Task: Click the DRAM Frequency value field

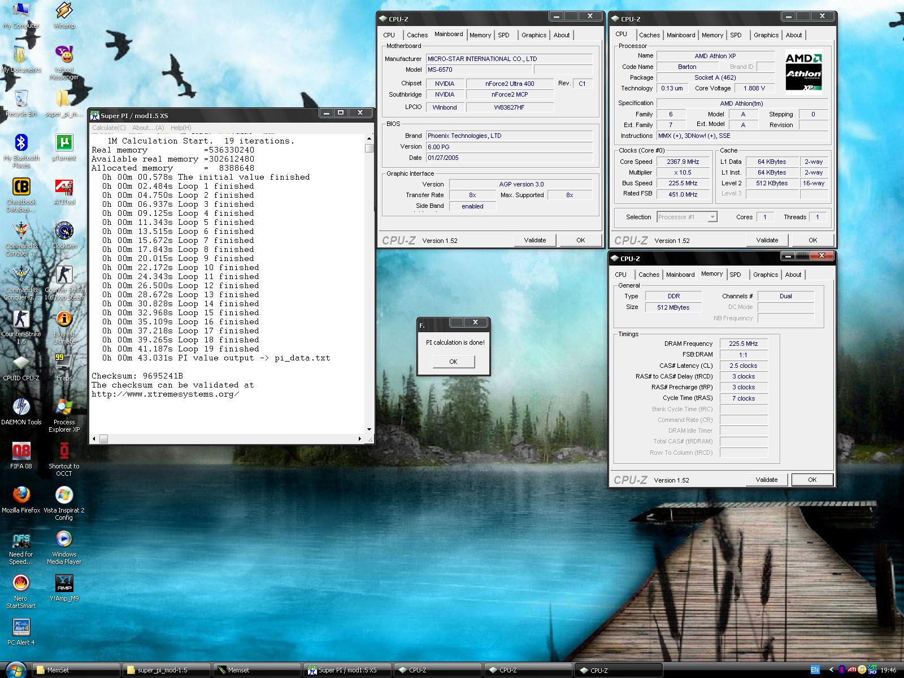Action: tap(743, 344)
